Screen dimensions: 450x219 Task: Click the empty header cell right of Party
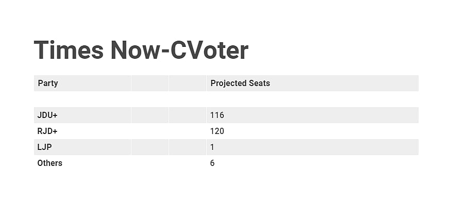click(x=150, y=83)
